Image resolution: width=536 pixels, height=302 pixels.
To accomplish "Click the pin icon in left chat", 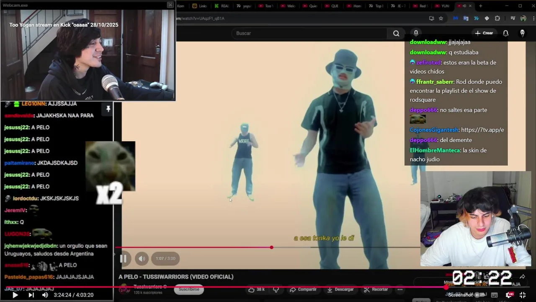I will [x=108, y=109].
